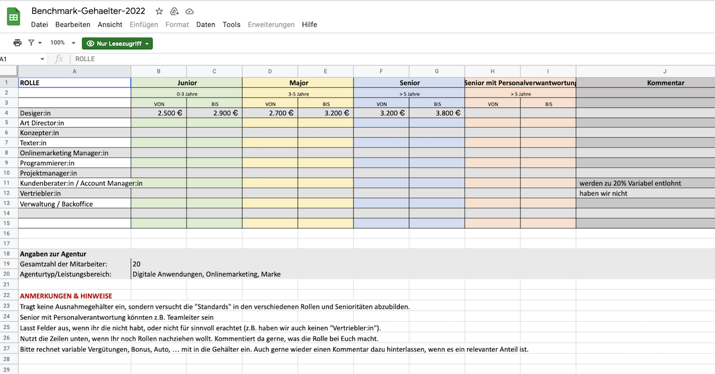
Task: Click the fx function icon
Action: 59,59
